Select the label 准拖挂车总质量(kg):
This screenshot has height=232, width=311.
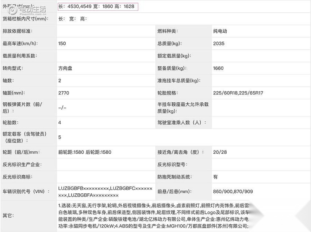[x=179, y=80]
